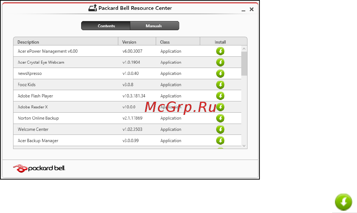
Task: Click scrollbar down arrow
Action: pos(244,146)
